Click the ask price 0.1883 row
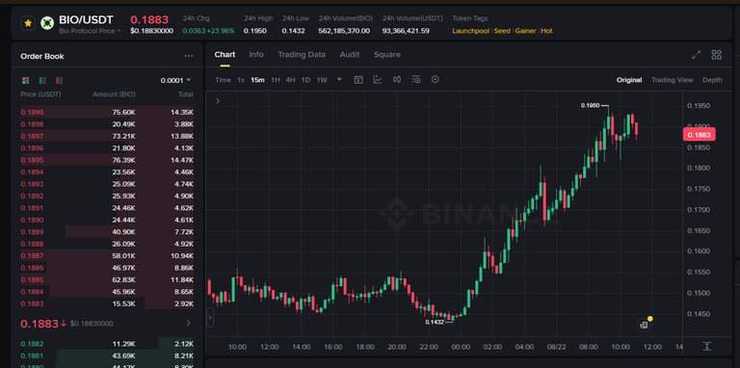The height and width of the screenshot is (368, 740). 107,303
